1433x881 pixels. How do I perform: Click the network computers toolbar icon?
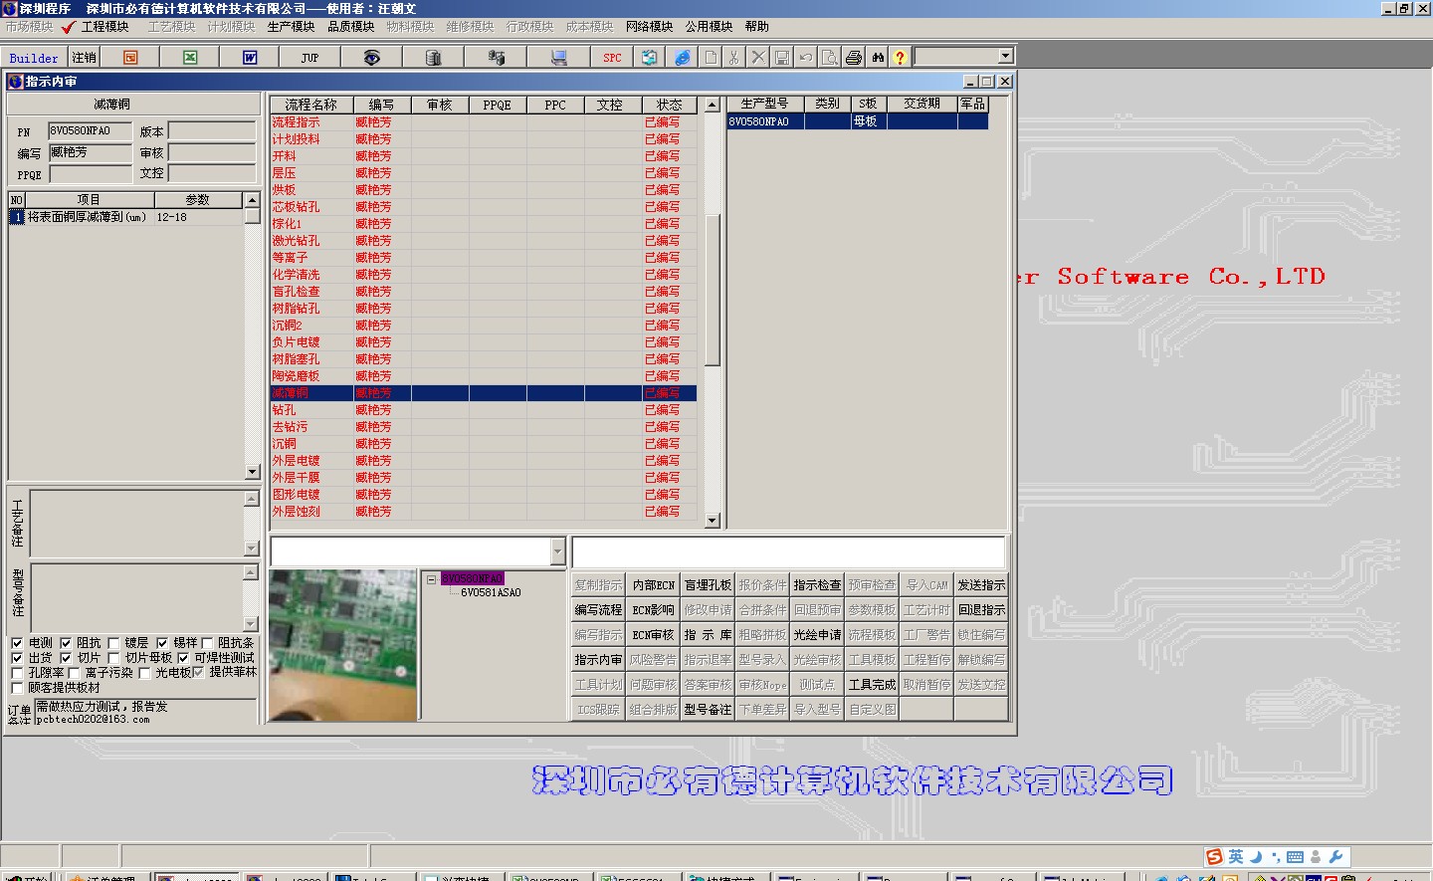click(496, 58)
